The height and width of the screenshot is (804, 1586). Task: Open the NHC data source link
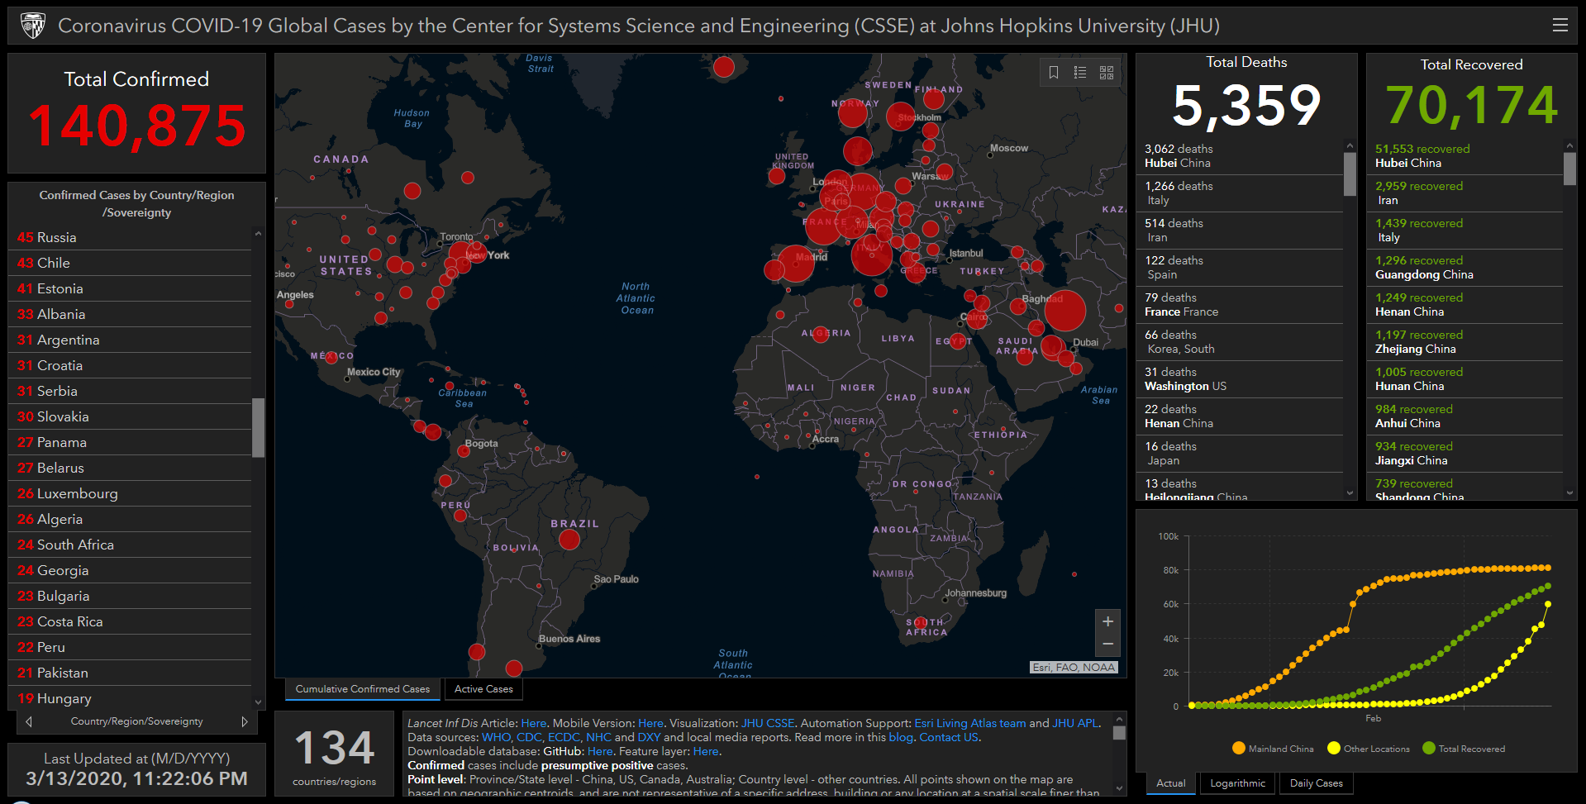tap(598, 737)
